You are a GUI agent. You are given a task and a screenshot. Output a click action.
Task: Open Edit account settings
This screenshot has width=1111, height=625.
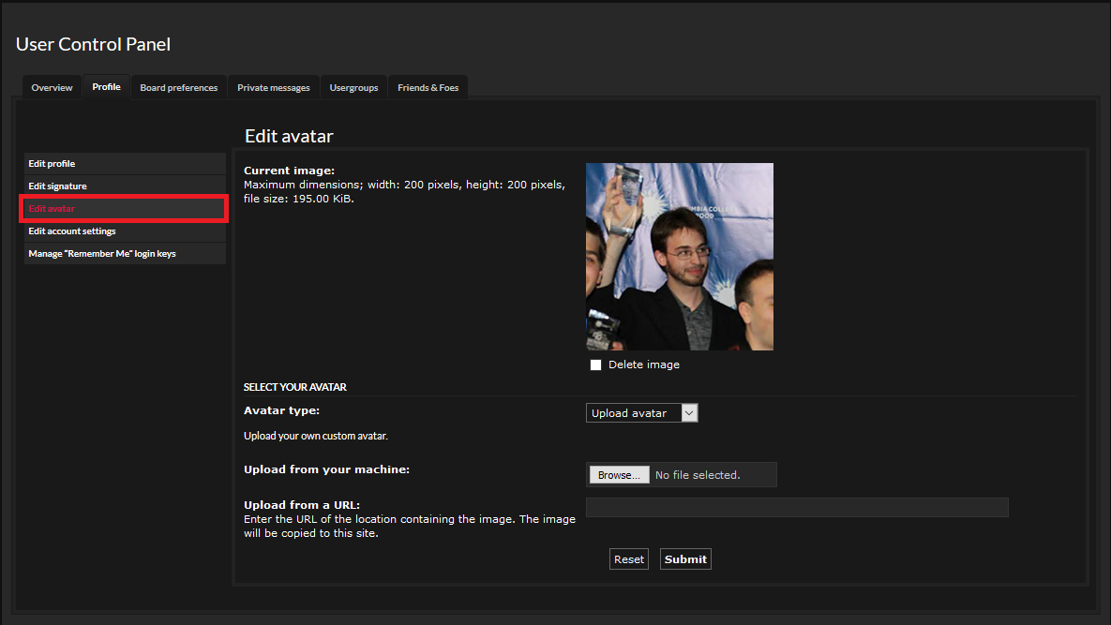125,231
